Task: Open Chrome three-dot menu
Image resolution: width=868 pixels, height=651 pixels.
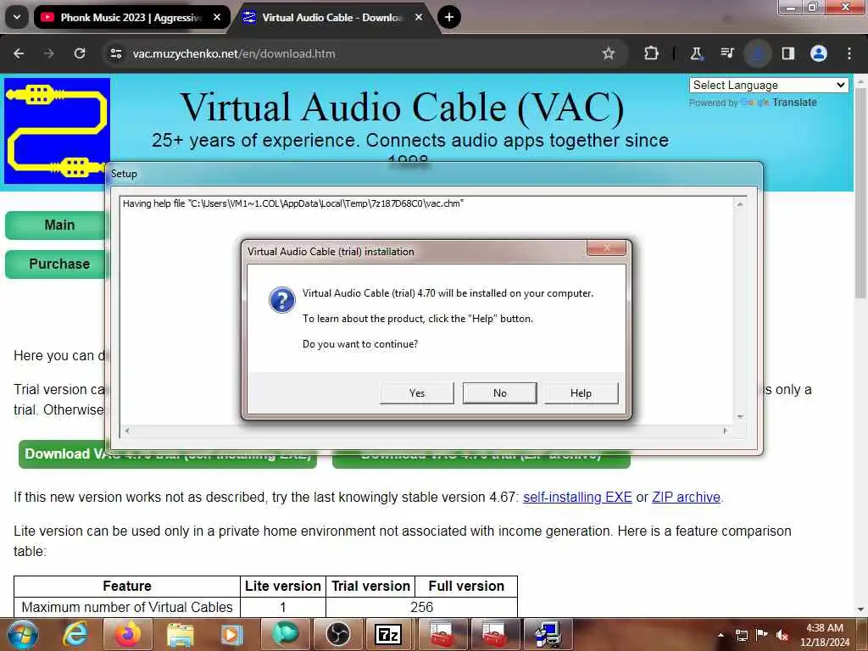Action: coord(849,53)
